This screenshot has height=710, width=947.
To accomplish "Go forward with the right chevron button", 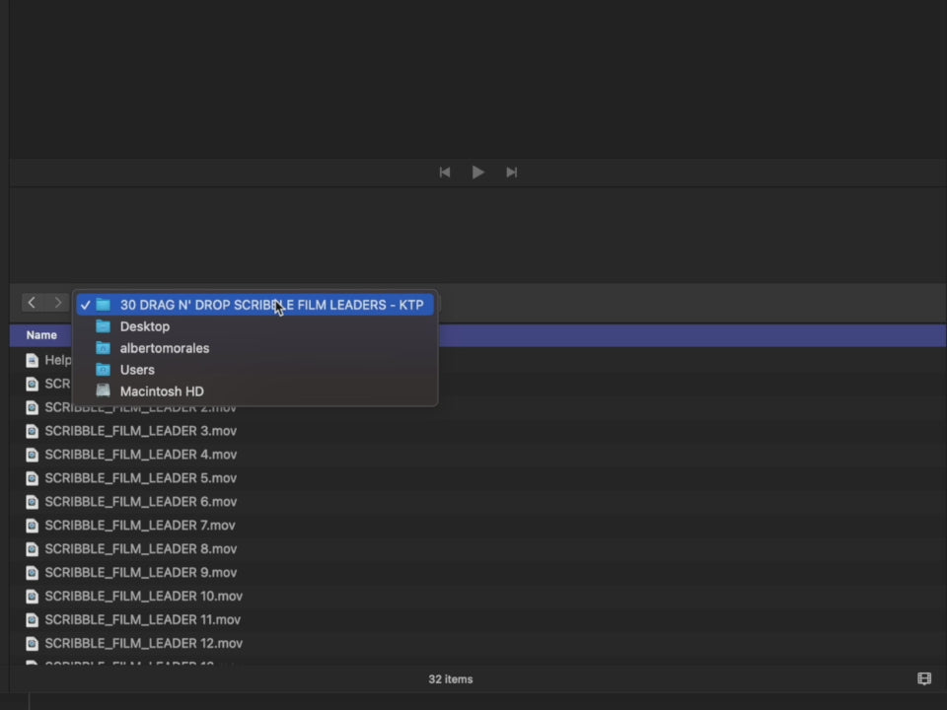I will 57,303.
